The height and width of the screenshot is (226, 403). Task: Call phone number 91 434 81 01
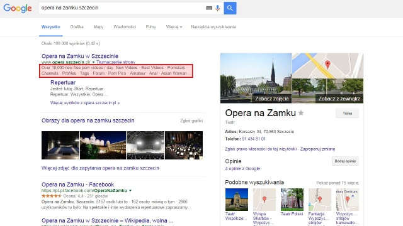(254, 139)
